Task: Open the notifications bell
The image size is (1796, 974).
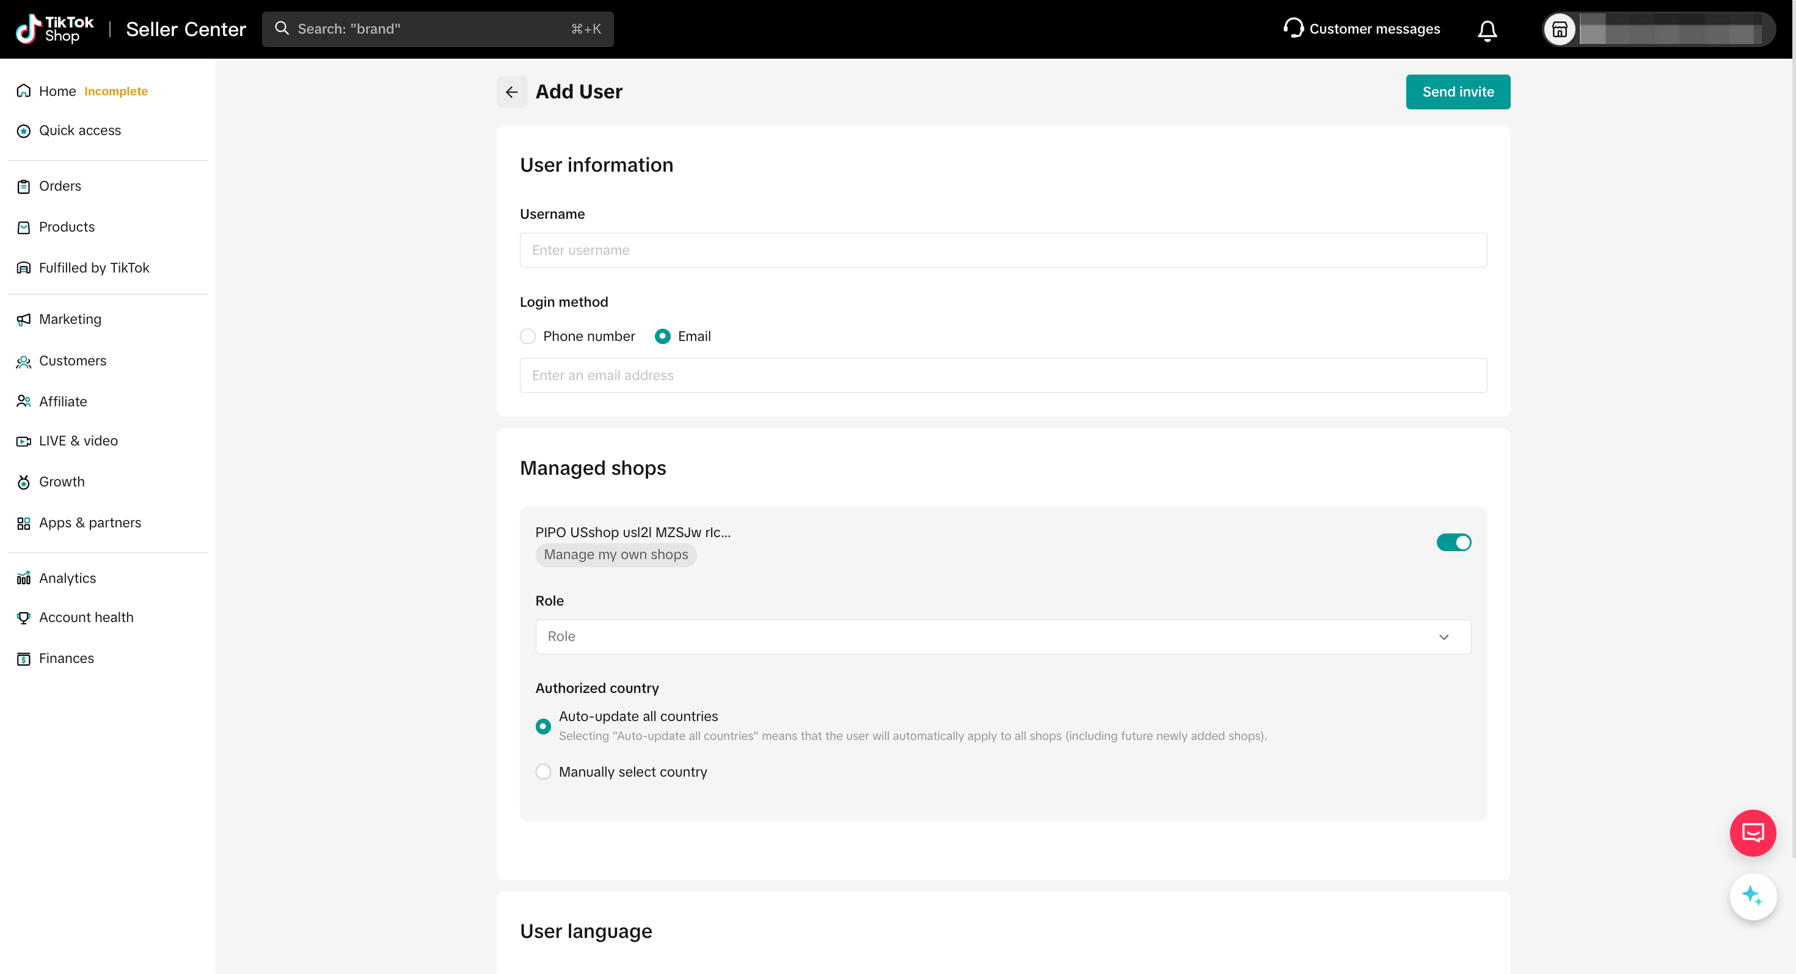Action: click(1486, 30)
